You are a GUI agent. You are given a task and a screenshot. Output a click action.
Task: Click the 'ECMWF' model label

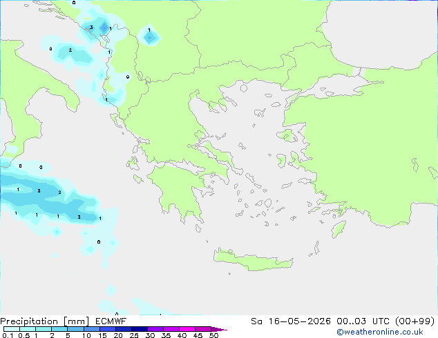111,321
